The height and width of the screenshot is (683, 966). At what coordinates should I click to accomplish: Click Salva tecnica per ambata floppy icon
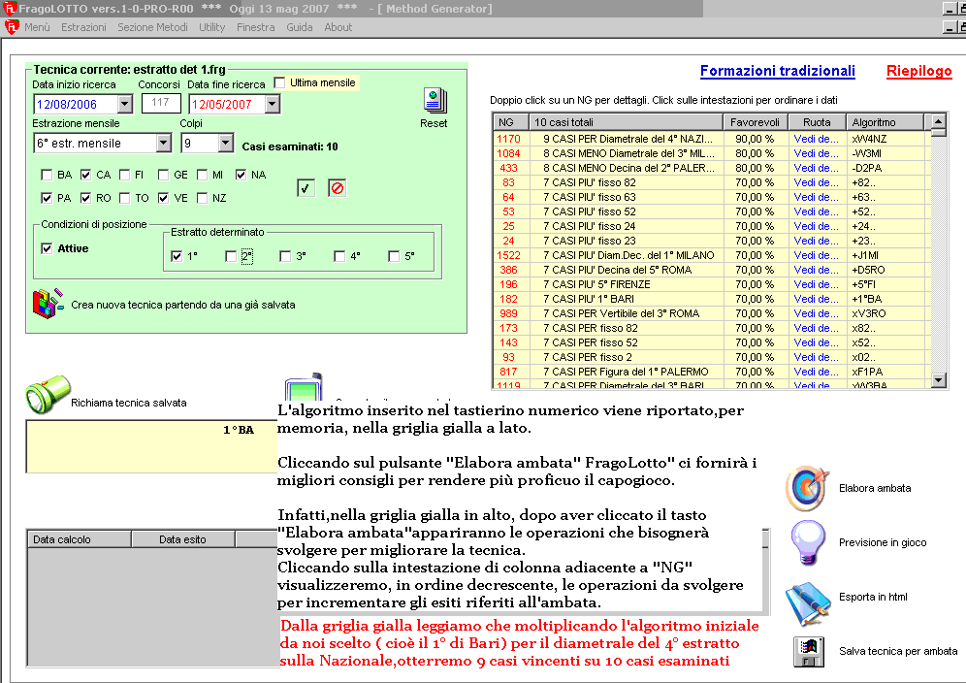click(807, 651)
